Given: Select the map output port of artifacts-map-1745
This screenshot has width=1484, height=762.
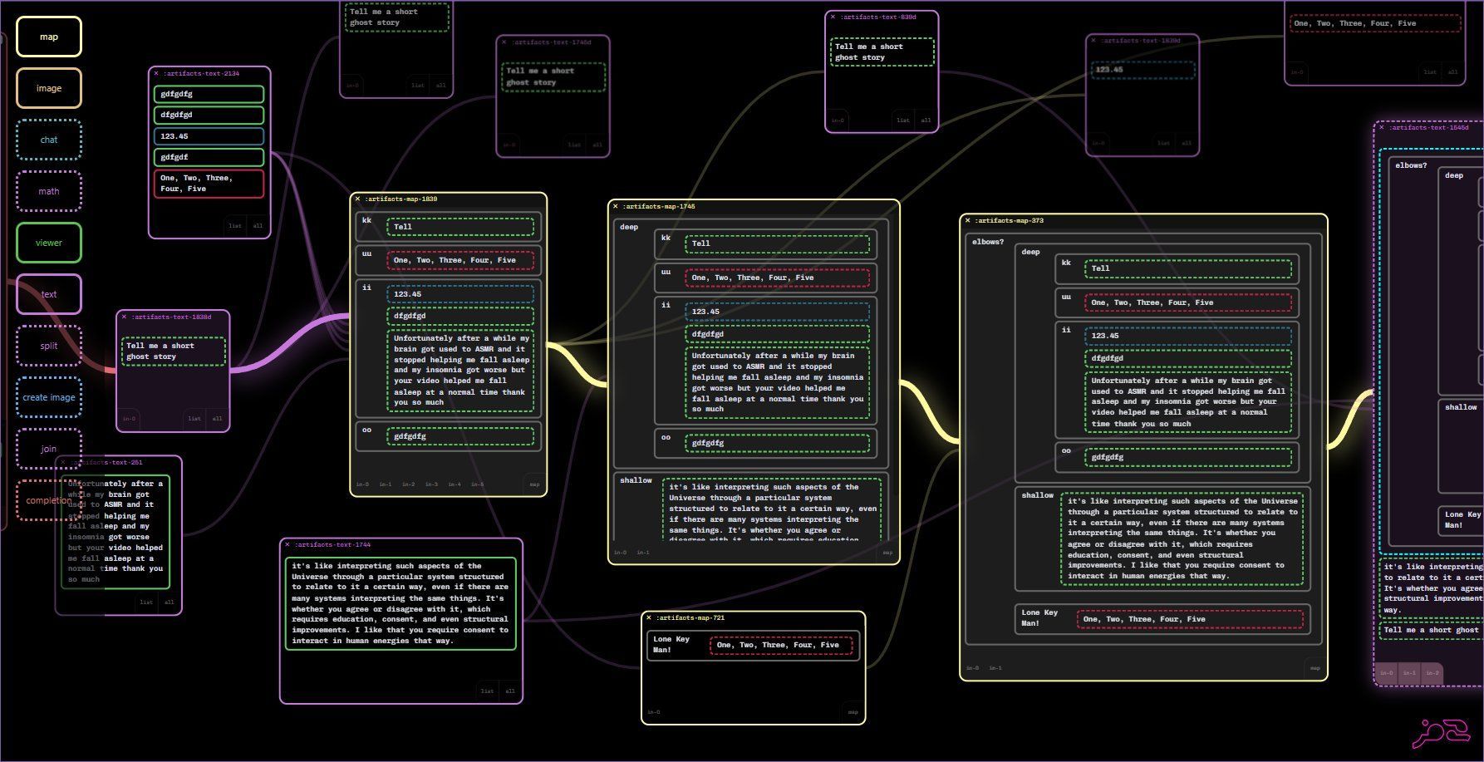Looking at the screenshot, I should (887, 553).
